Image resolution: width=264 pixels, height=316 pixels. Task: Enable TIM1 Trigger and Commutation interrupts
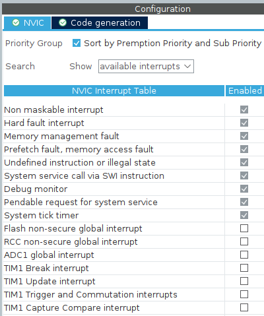(x=244, y=294)
